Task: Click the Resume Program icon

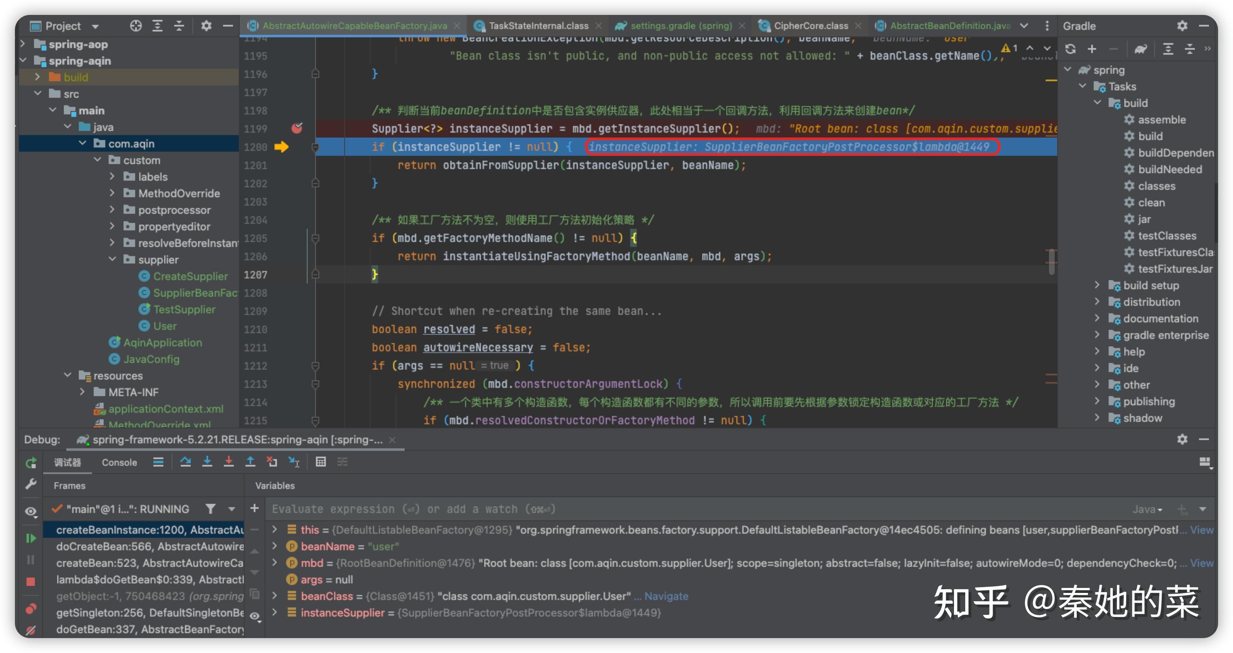Action: point(31,538)
